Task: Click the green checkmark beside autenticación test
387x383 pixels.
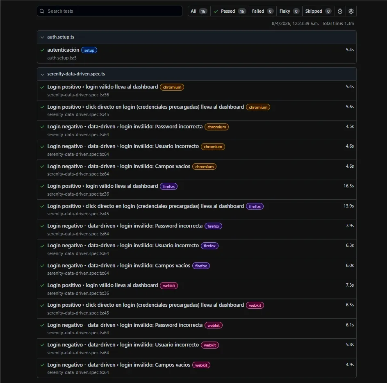Action: pos(42,50)
